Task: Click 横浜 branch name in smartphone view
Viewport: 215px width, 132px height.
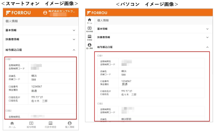Action: click(34, 76)
